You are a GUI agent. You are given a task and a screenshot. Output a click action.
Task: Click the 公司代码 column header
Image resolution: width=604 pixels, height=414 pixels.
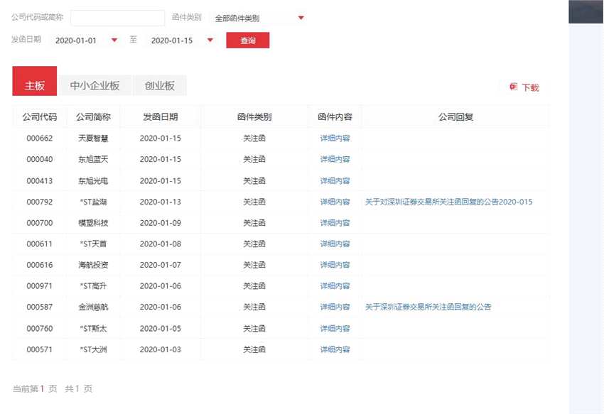[x=39, y=116]
